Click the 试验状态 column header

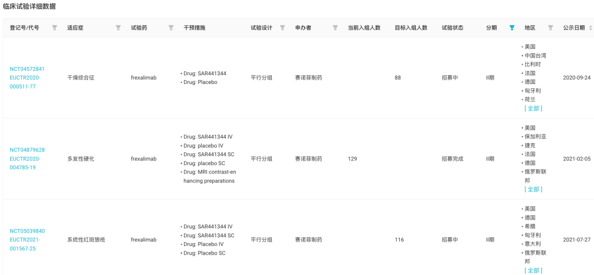coord(453,27)
